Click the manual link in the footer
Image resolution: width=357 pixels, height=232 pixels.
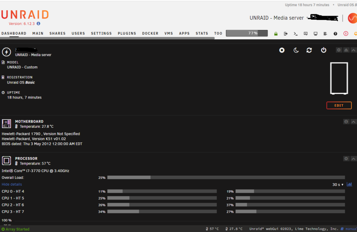351,229
